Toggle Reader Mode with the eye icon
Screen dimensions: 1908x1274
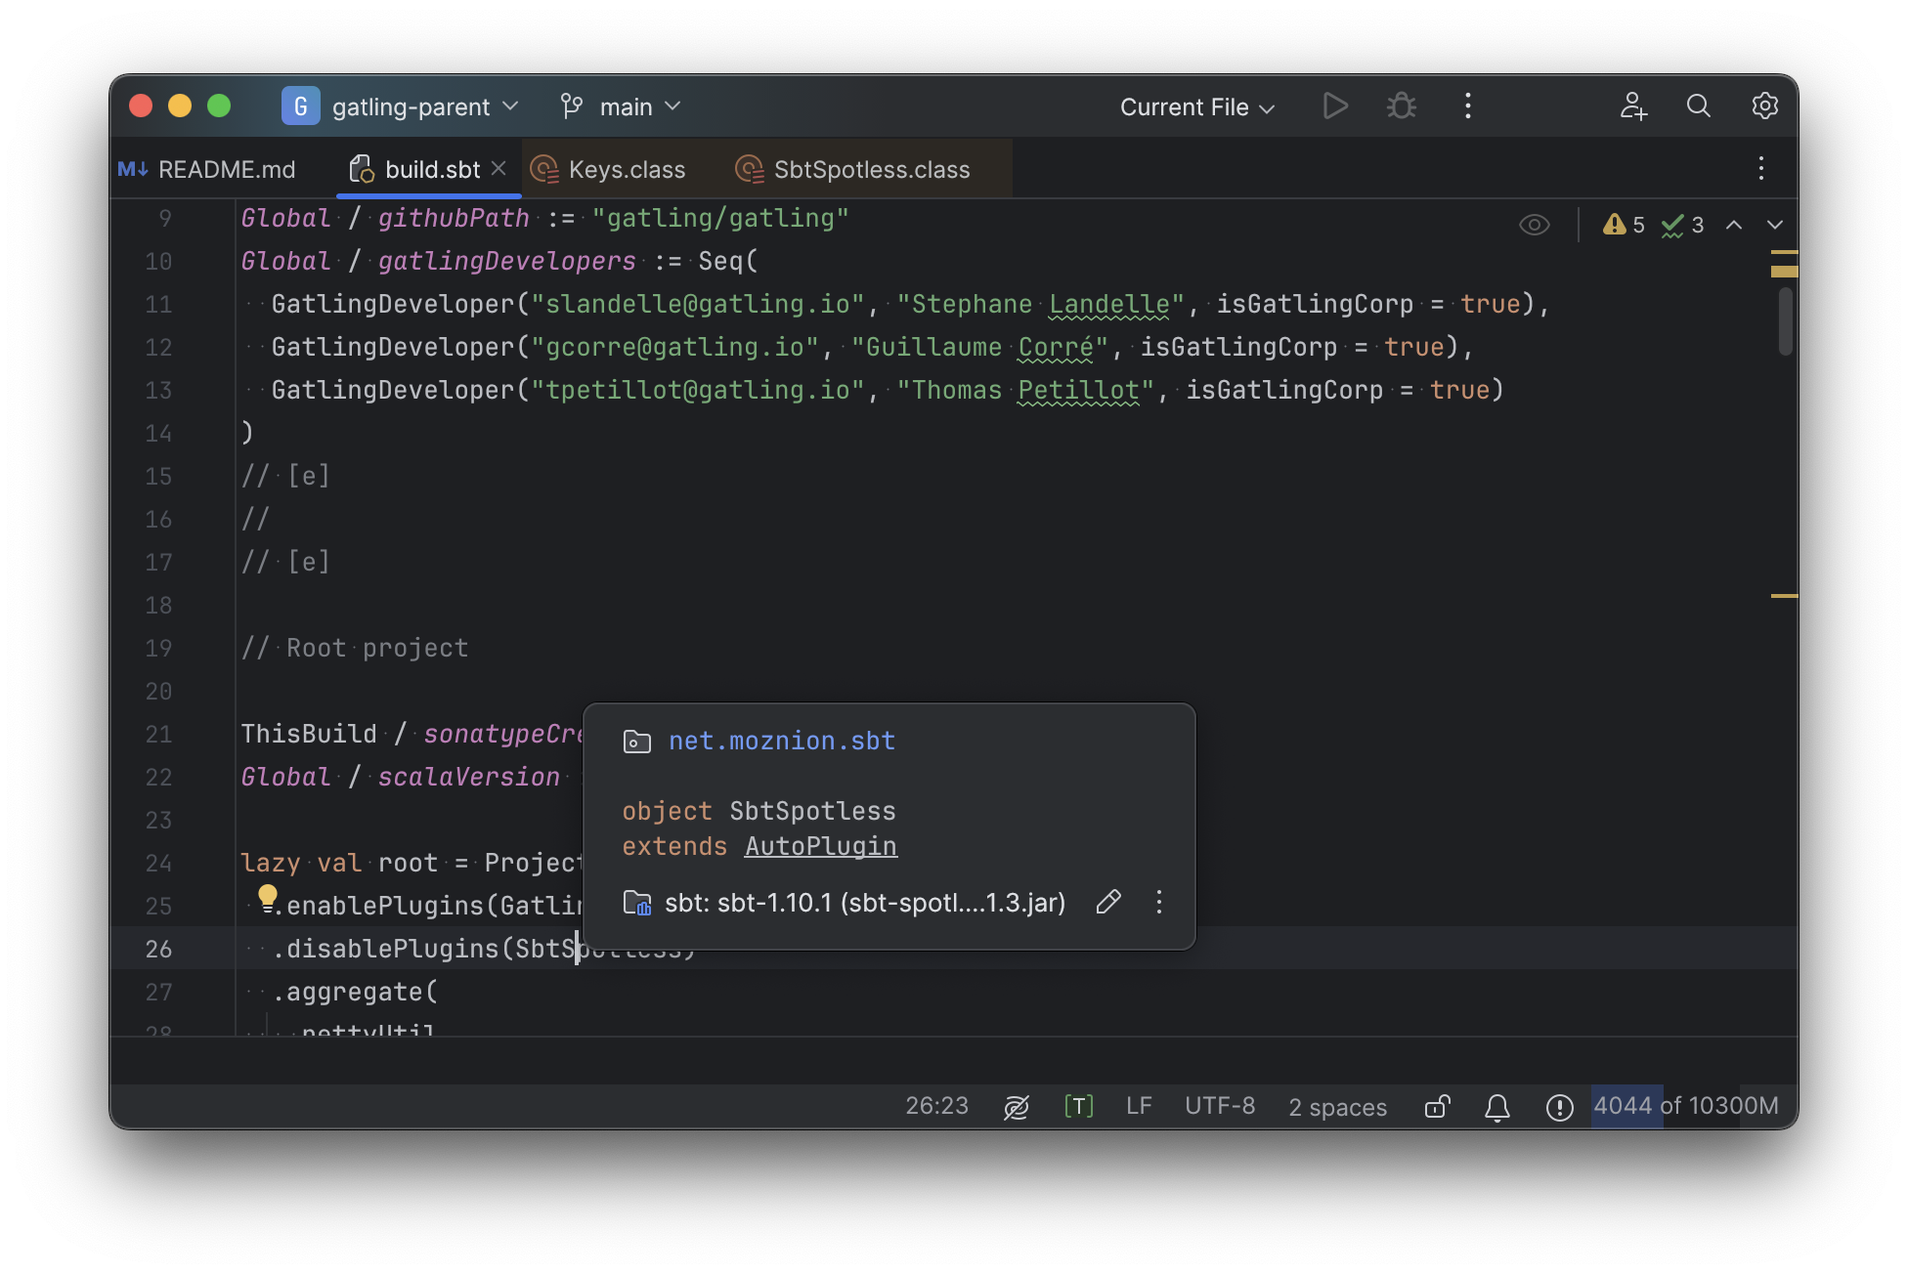point(1534,224)
